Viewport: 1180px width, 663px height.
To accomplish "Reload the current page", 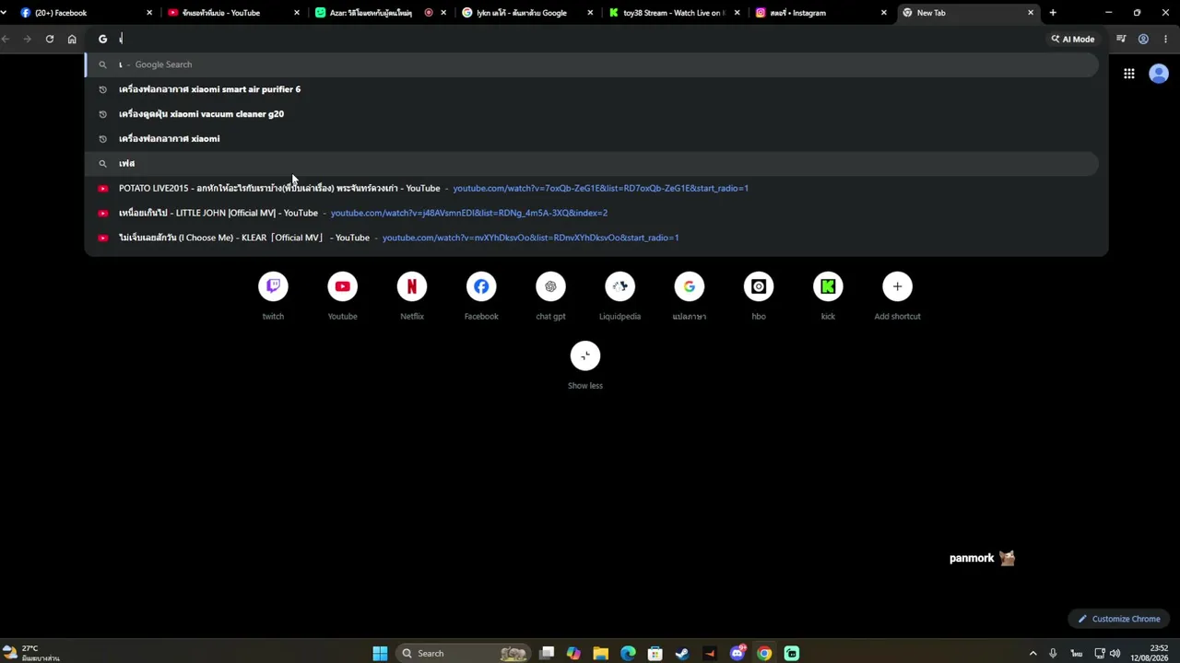I will [x=50, y=39].
